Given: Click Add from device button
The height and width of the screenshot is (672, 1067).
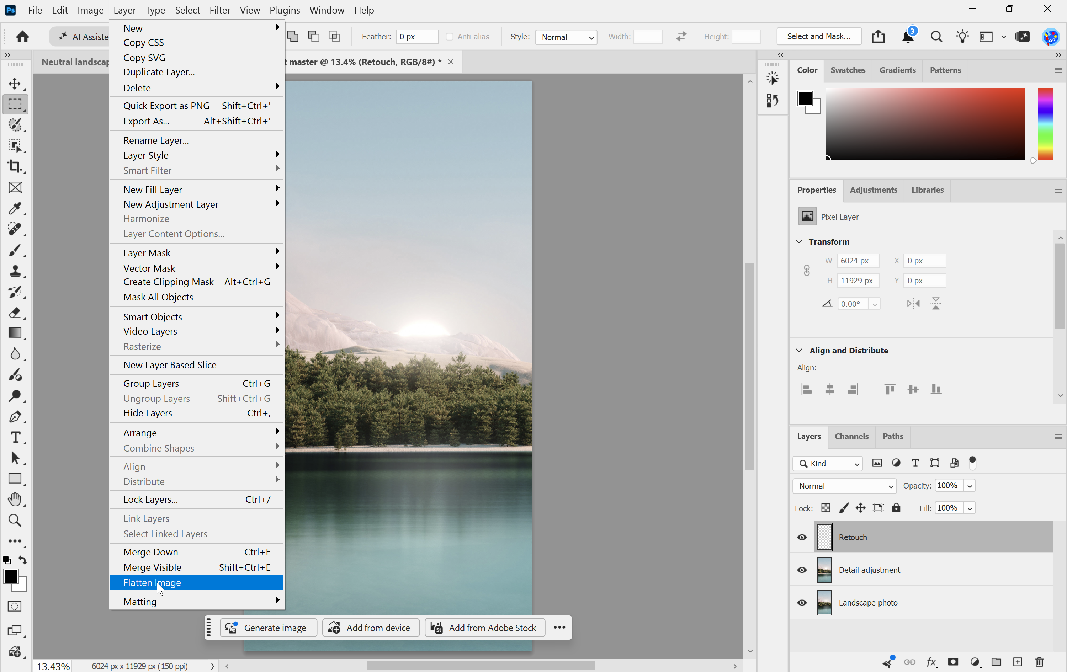Looking at the screenshot, I should pos(371,628).
